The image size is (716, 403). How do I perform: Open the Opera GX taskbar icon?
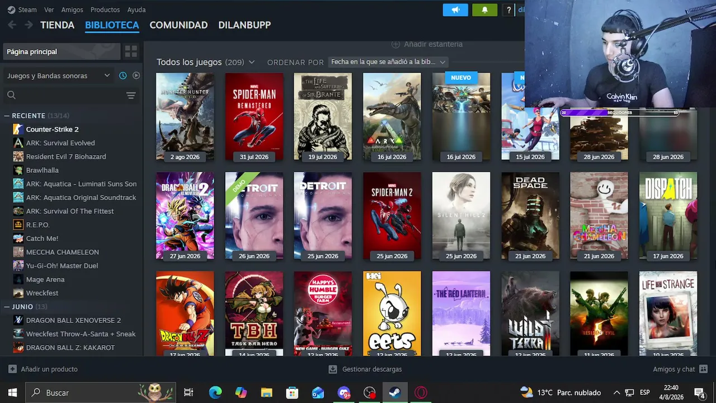click(x=421, y=392)
